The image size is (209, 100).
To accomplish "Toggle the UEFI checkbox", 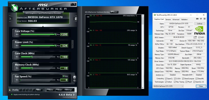I will coord(199,37).
